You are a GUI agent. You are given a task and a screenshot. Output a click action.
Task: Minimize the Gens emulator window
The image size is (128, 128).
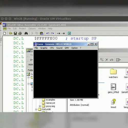pos(89,44)
